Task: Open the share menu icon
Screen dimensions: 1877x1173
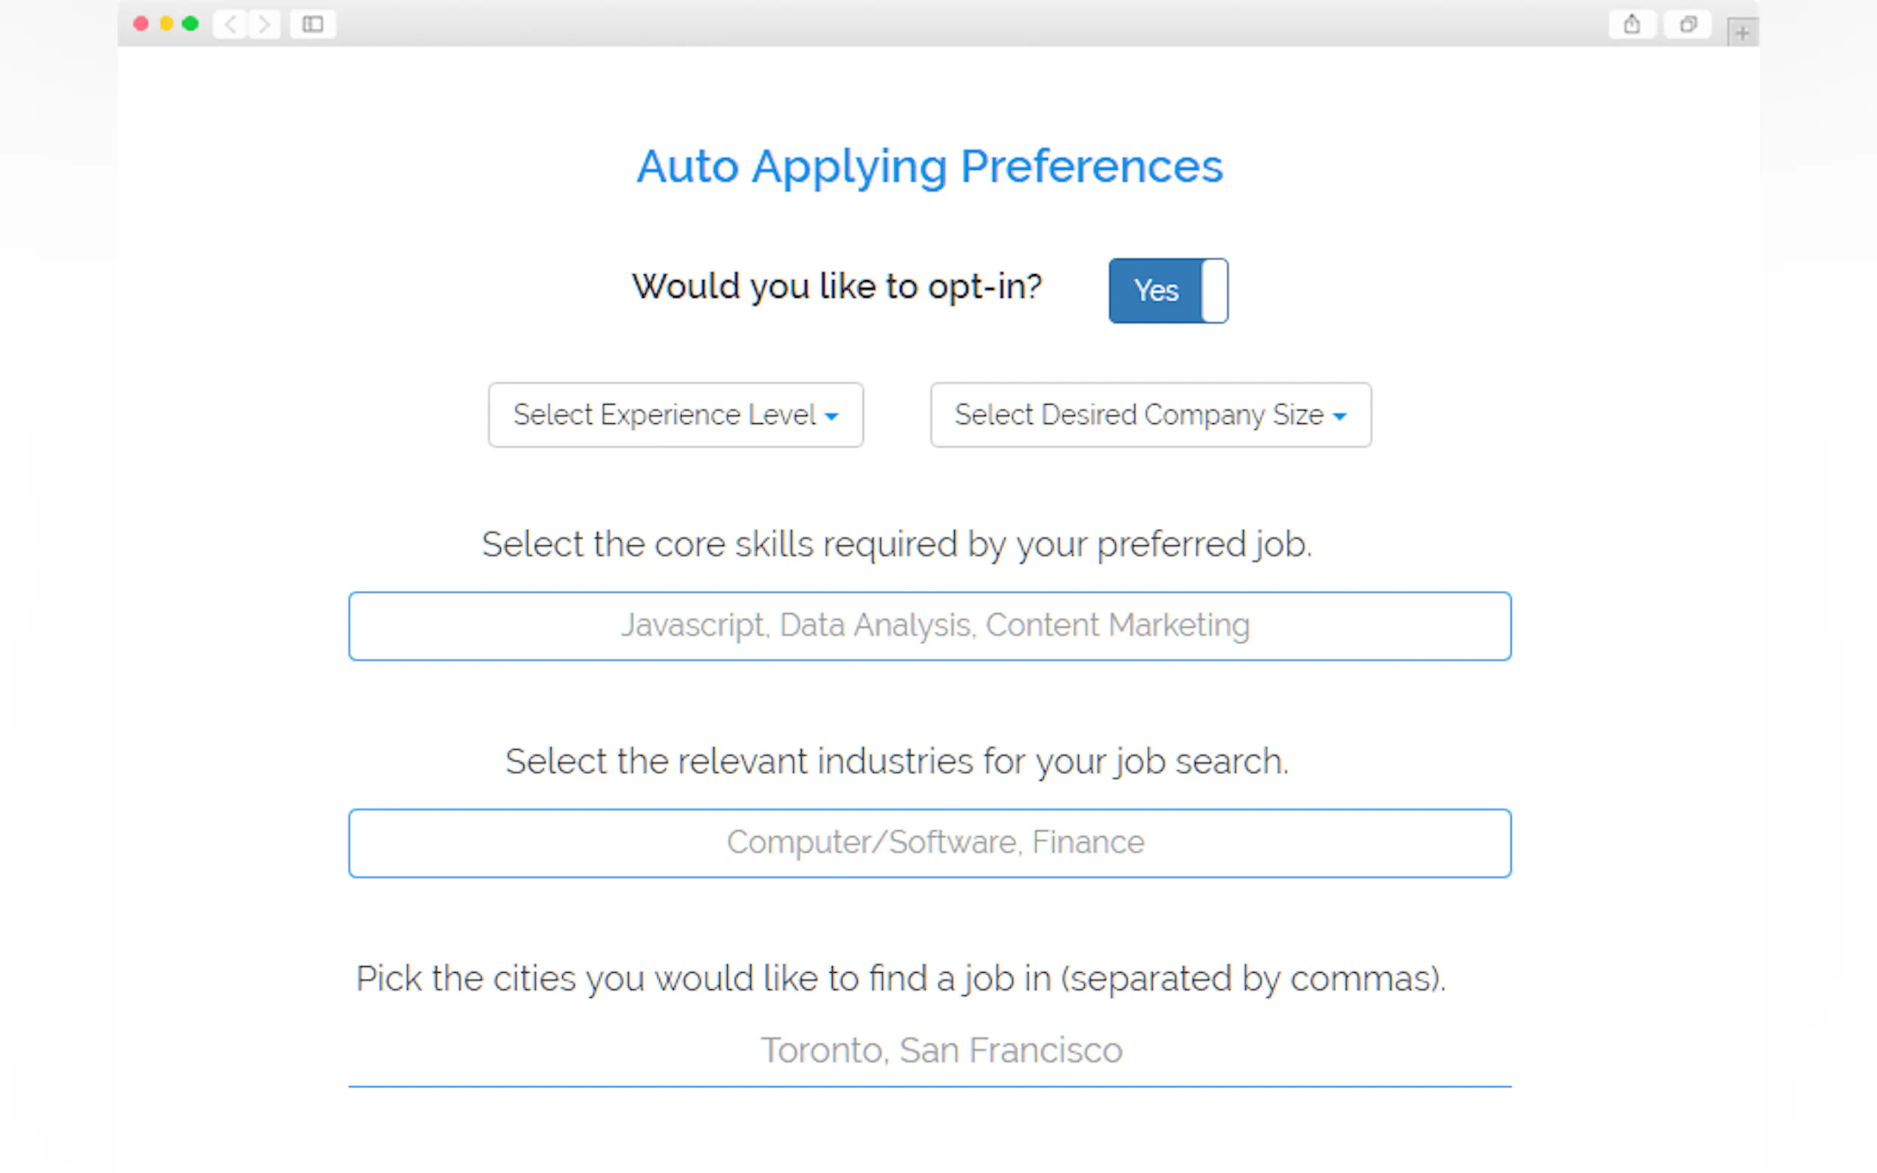Action: pyautogui.click(x=1632, y=25)
